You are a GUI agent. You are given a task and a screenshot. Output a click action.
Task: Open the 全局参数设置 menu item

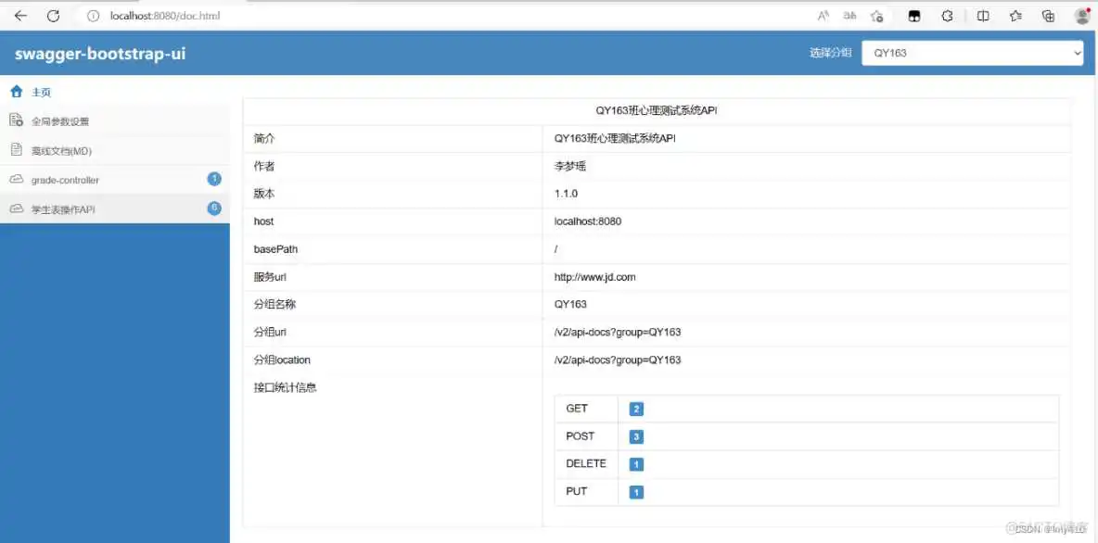[x=57, y=120]
